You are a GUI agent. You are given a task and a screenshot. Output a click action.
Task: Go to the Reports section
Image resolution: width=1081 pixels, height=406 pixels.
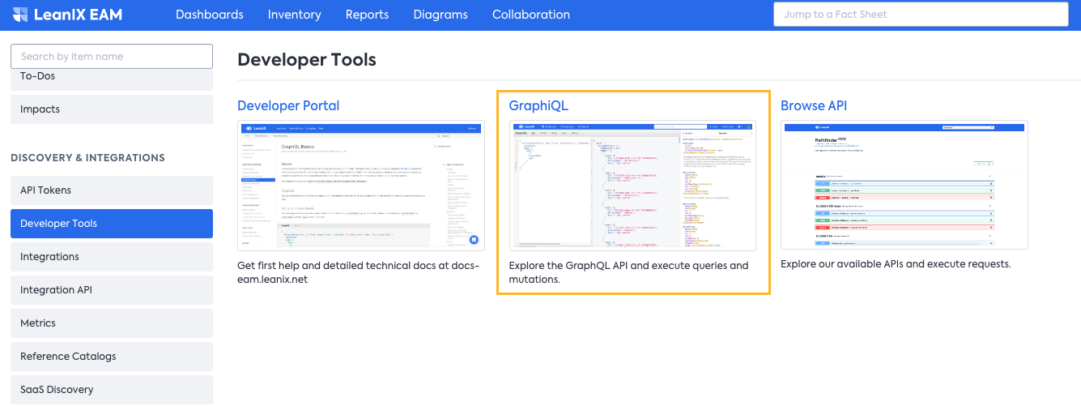(x=367, y=15)
